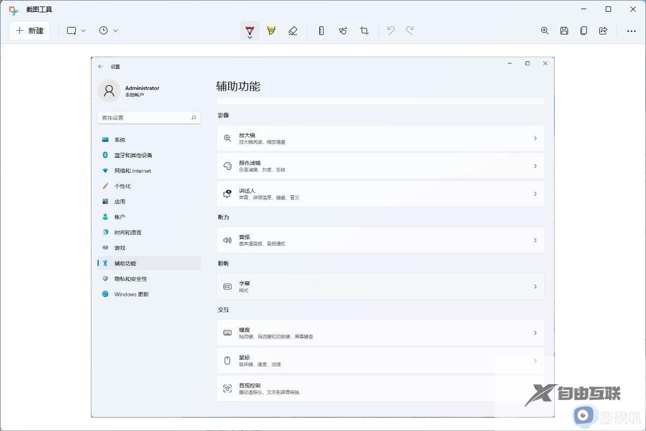Image resolution: width=646 pixels, height=431 pixels.
Task: Expand the snipping mode dropdown
Action: point(83,31)
